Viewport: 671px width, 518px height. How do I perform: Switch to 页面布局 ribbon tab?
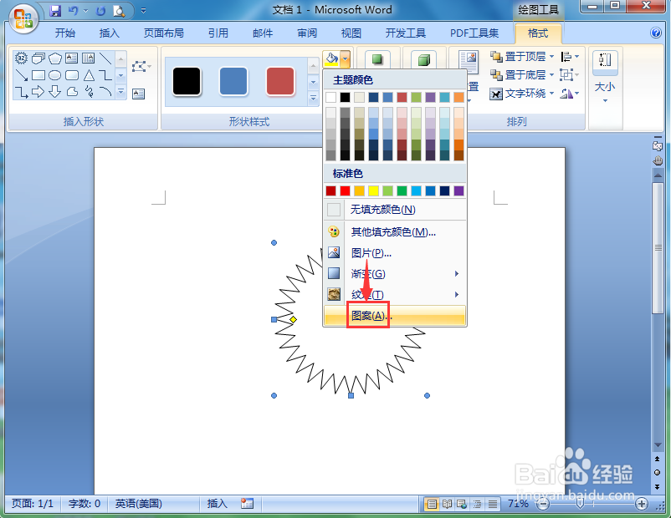point(163,33)
